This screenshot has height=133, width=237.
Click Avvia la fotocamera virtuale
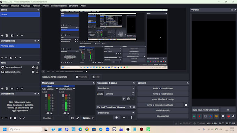coord(160,105)
